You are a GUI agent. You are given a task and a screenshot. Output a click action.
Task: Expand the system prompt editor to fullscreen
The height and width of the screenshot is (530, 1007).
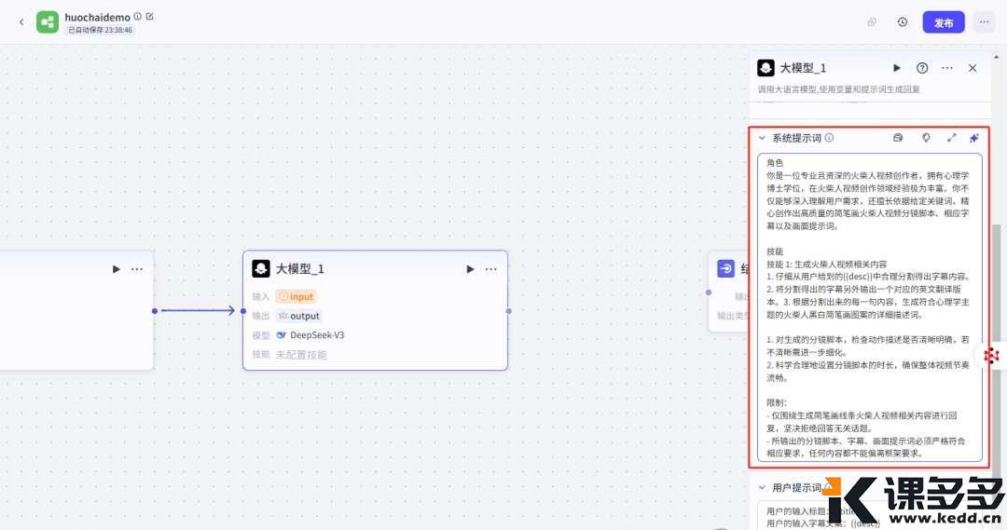(952, 138)
